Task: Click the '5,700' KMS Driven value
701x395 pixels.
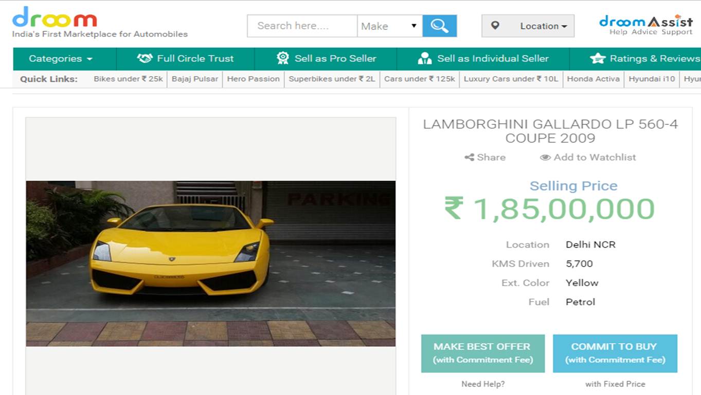Action: coord(579,264)
